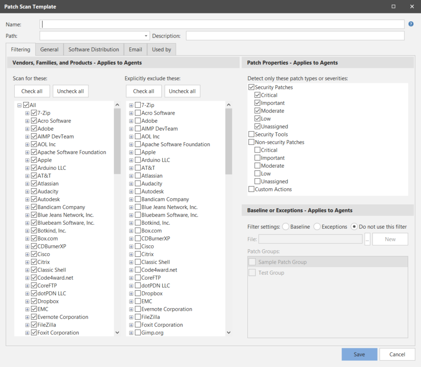This screenshot has width=421, height=367.
Task: Maximize the Patch Scan Template window
Action: (x=393, y=6)
